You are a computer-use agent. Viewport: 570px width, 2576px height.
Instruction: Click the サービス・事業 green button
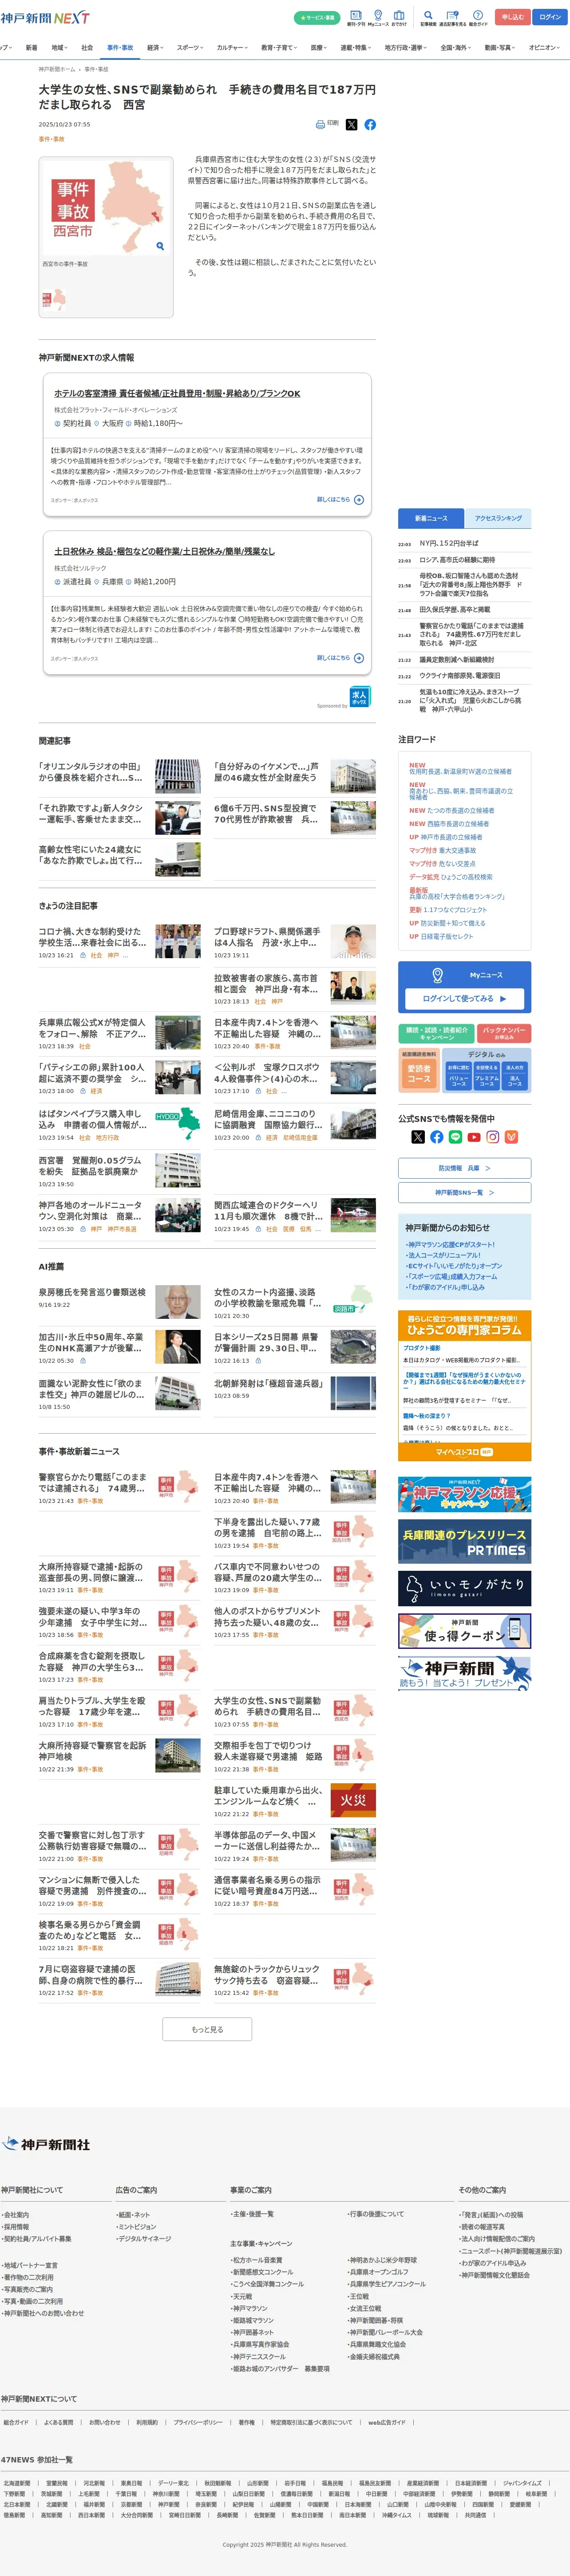click(317, 18)
